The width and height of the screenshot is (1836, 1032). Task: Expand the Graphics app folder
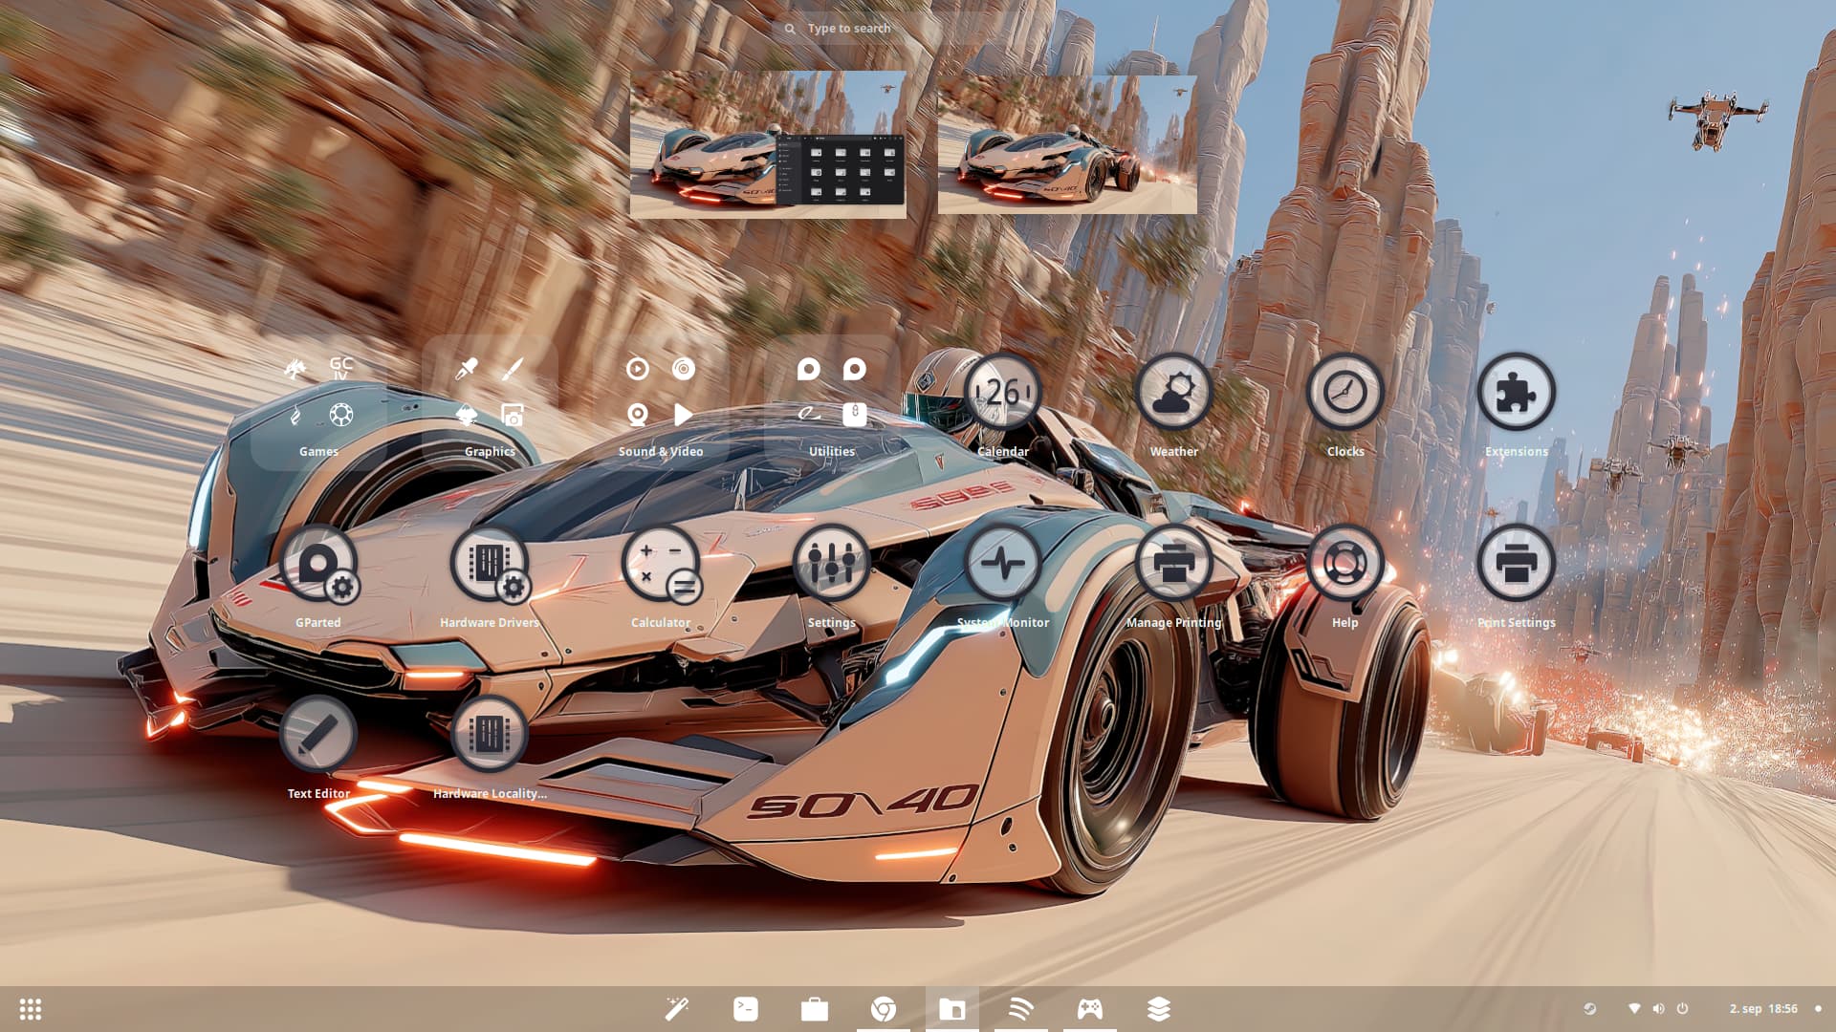[x=490, y=393]
